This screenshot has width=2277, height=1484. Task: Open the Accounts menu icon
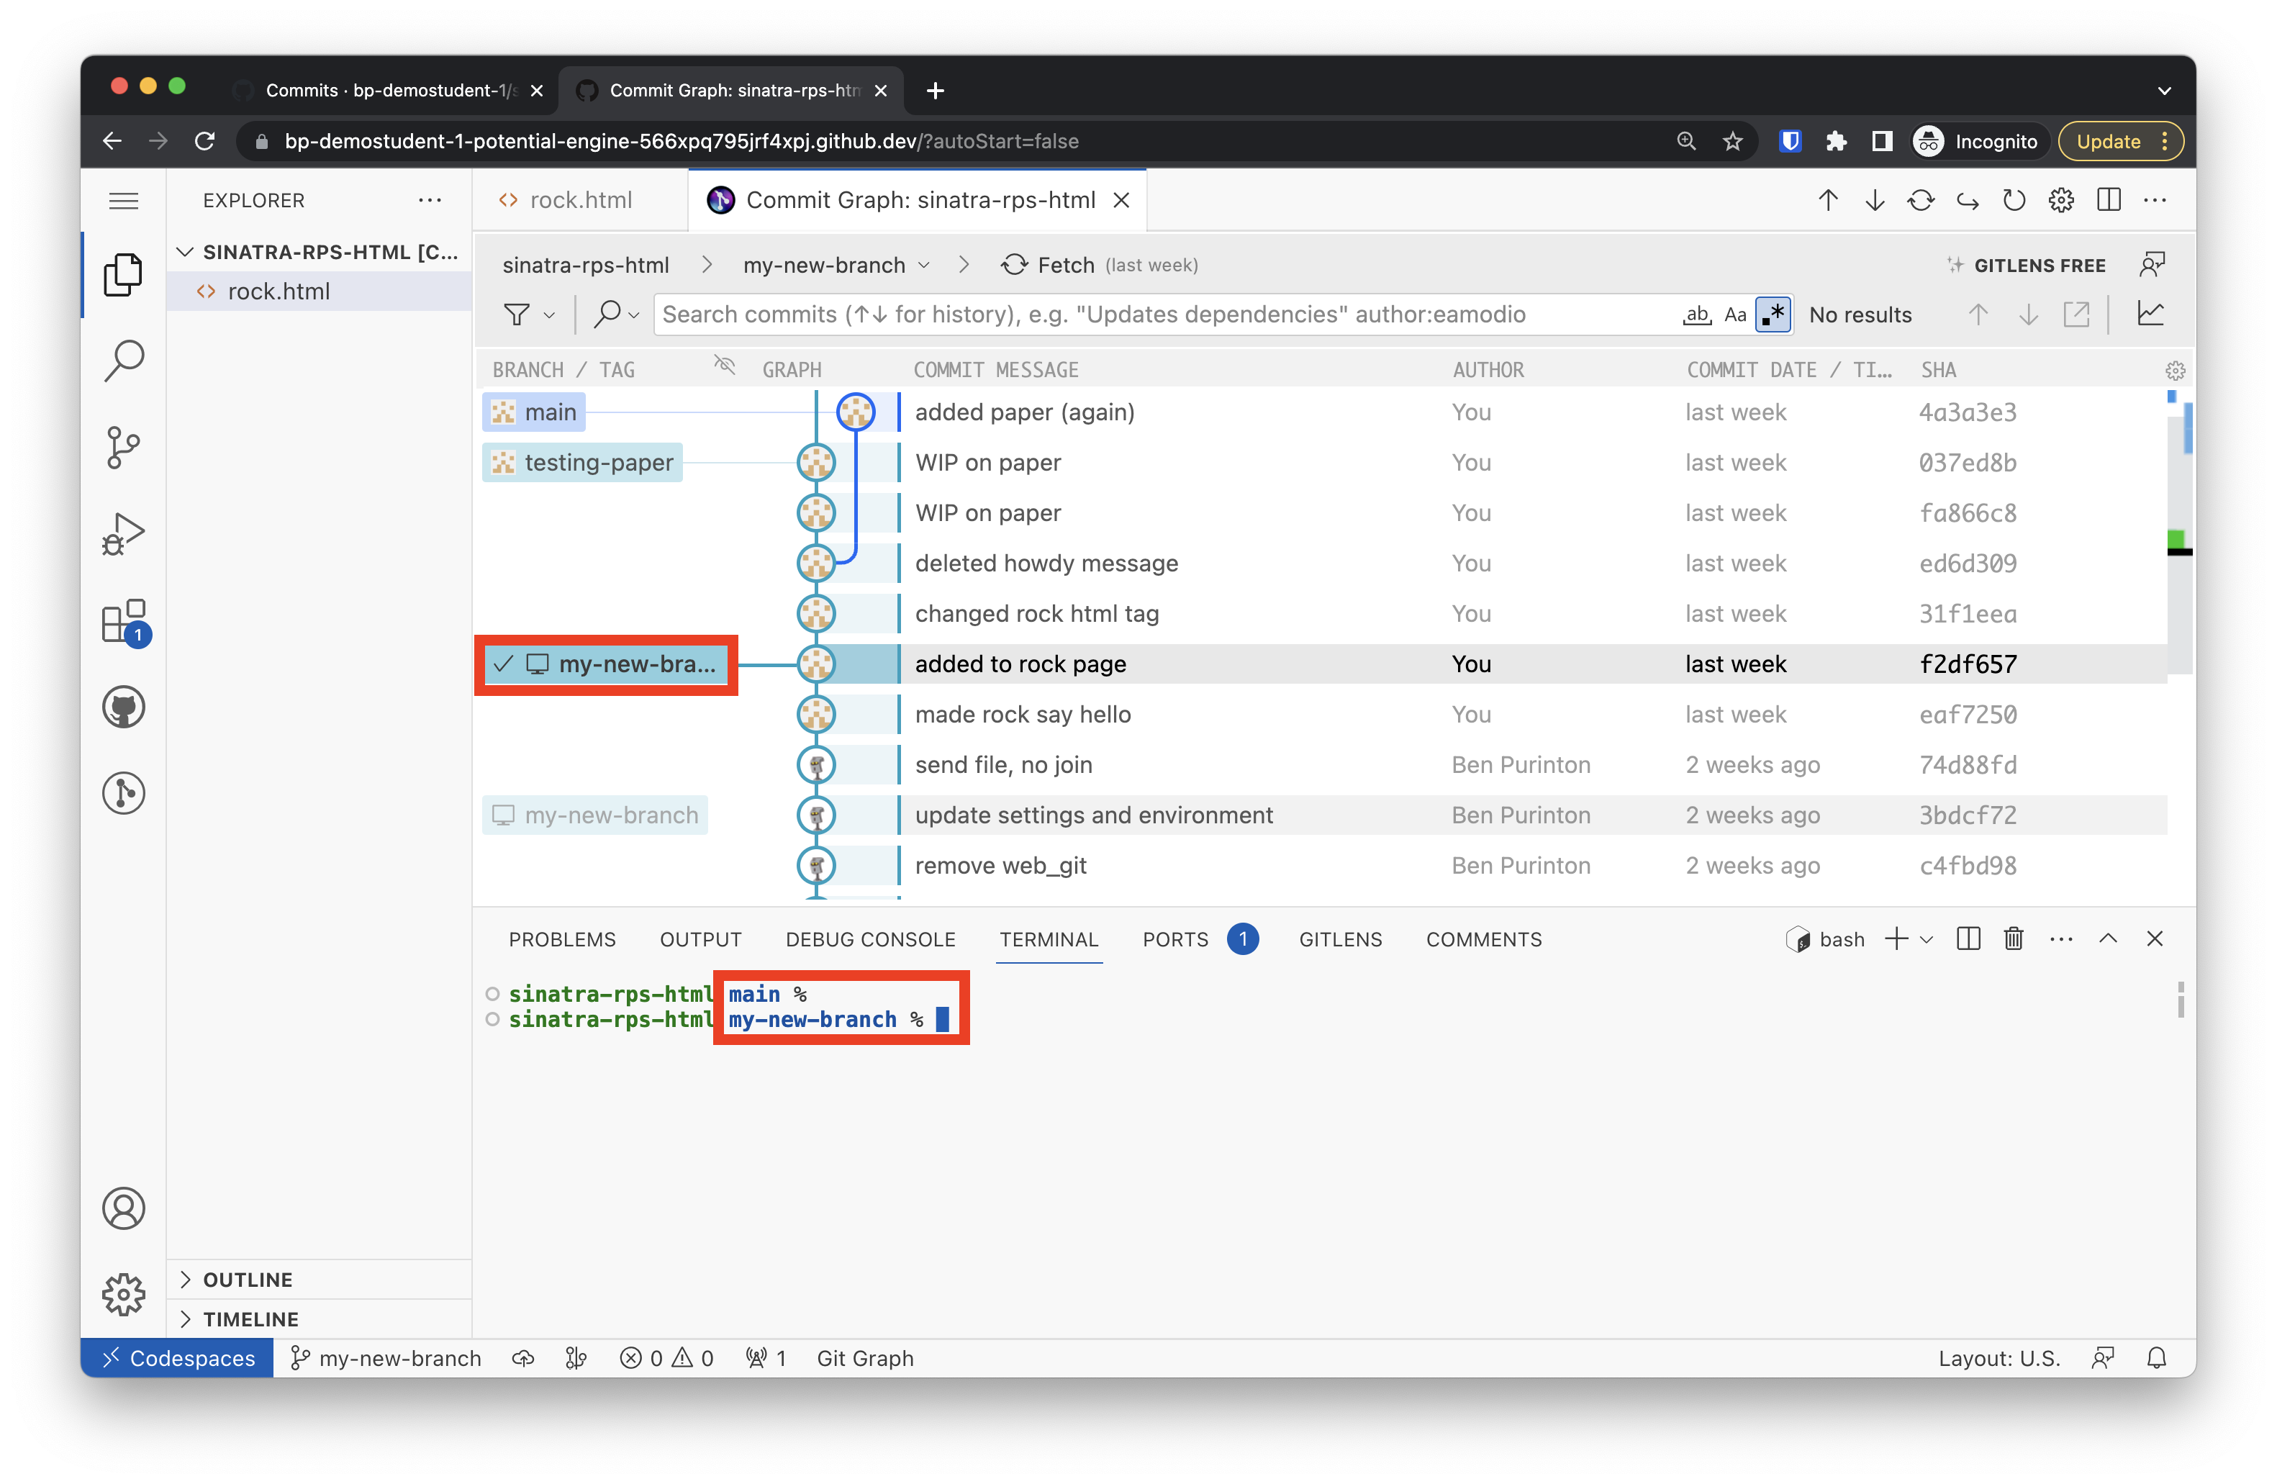[x=123, y=1208]
